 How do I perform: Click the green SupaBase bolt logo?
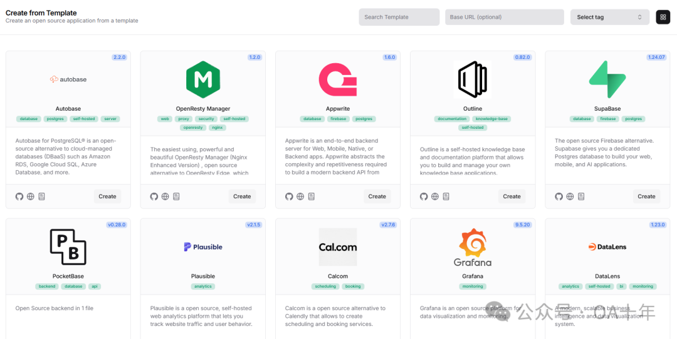coord(607,79)
